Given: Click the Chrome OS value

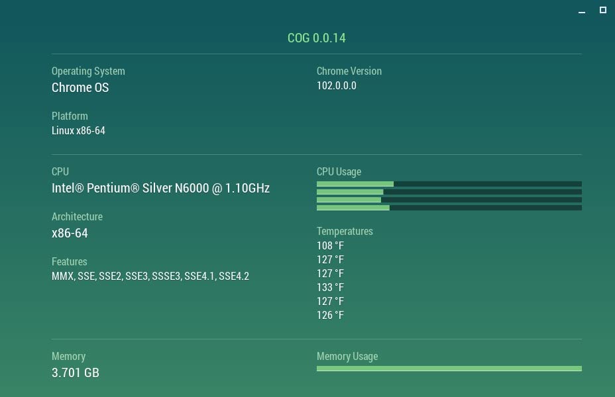Looking at the screenshot, I should (80, 88).
